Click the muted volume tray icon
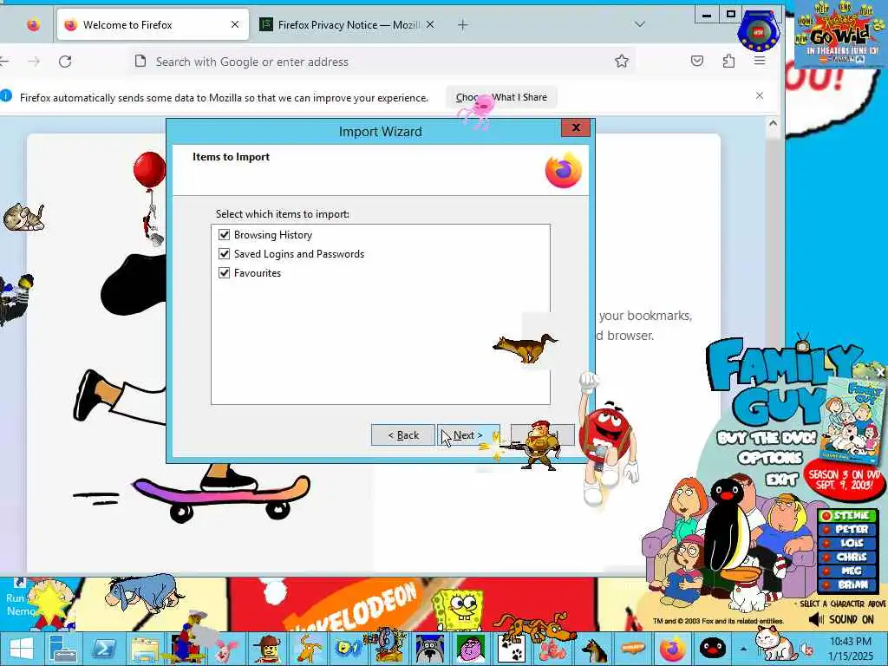This screenshot has width=888, height=666. (x=807, y=649)
